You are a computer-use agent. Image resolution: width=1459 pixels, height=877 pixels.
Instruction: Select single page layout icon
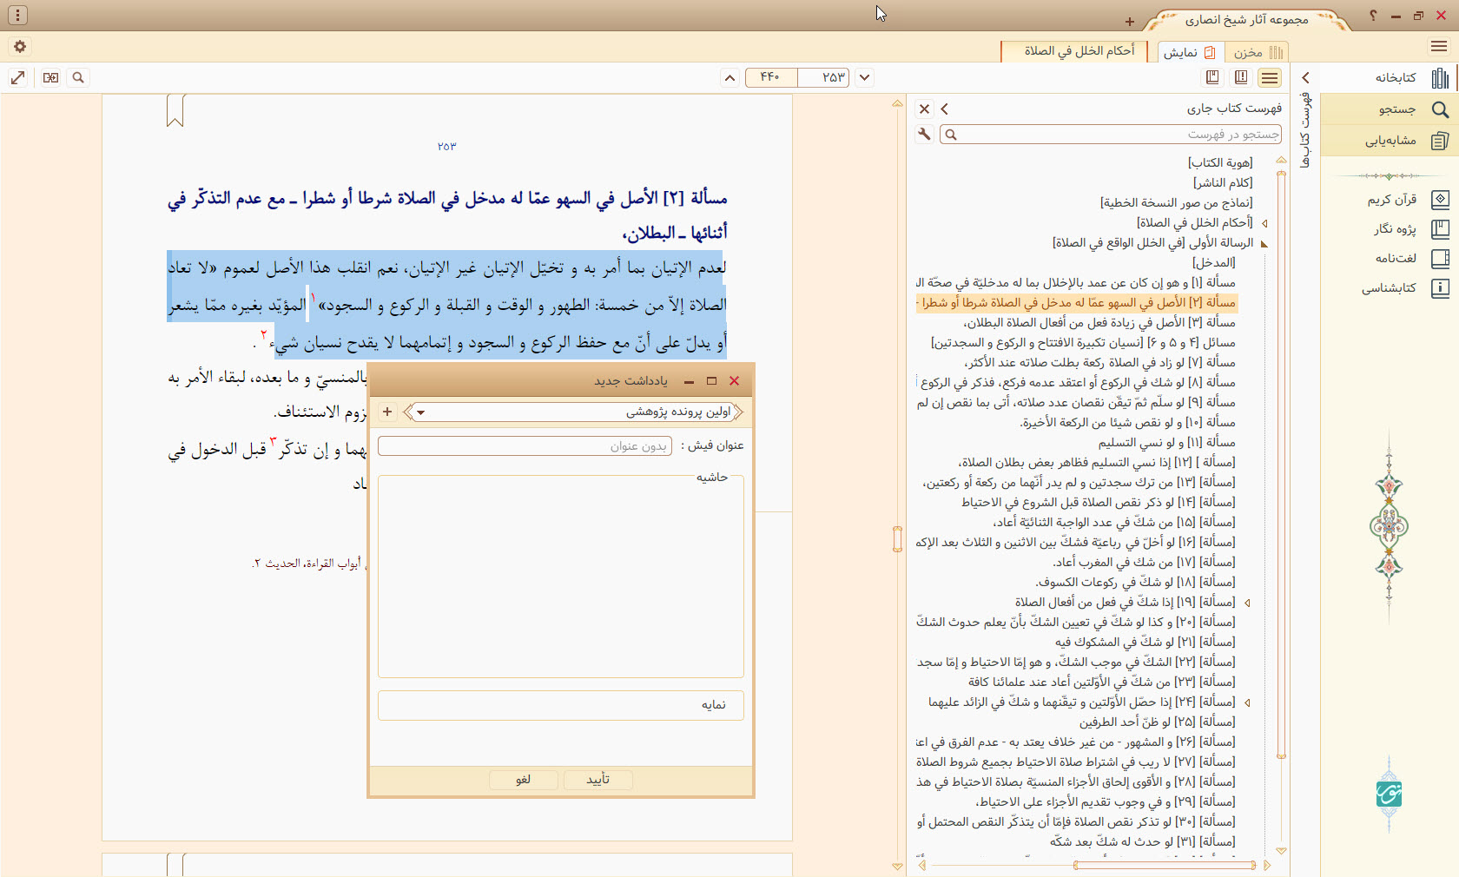point(1212,77)
